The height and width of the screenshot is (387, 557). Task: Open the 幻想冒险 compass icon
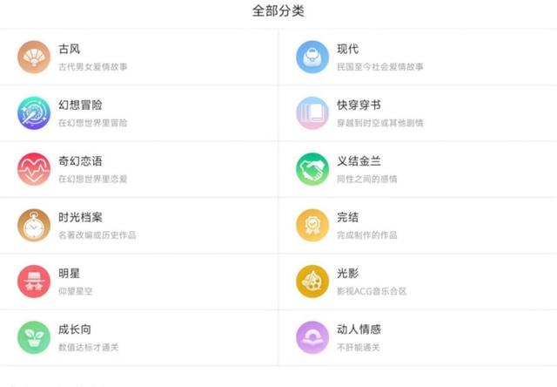coord(34,113)
